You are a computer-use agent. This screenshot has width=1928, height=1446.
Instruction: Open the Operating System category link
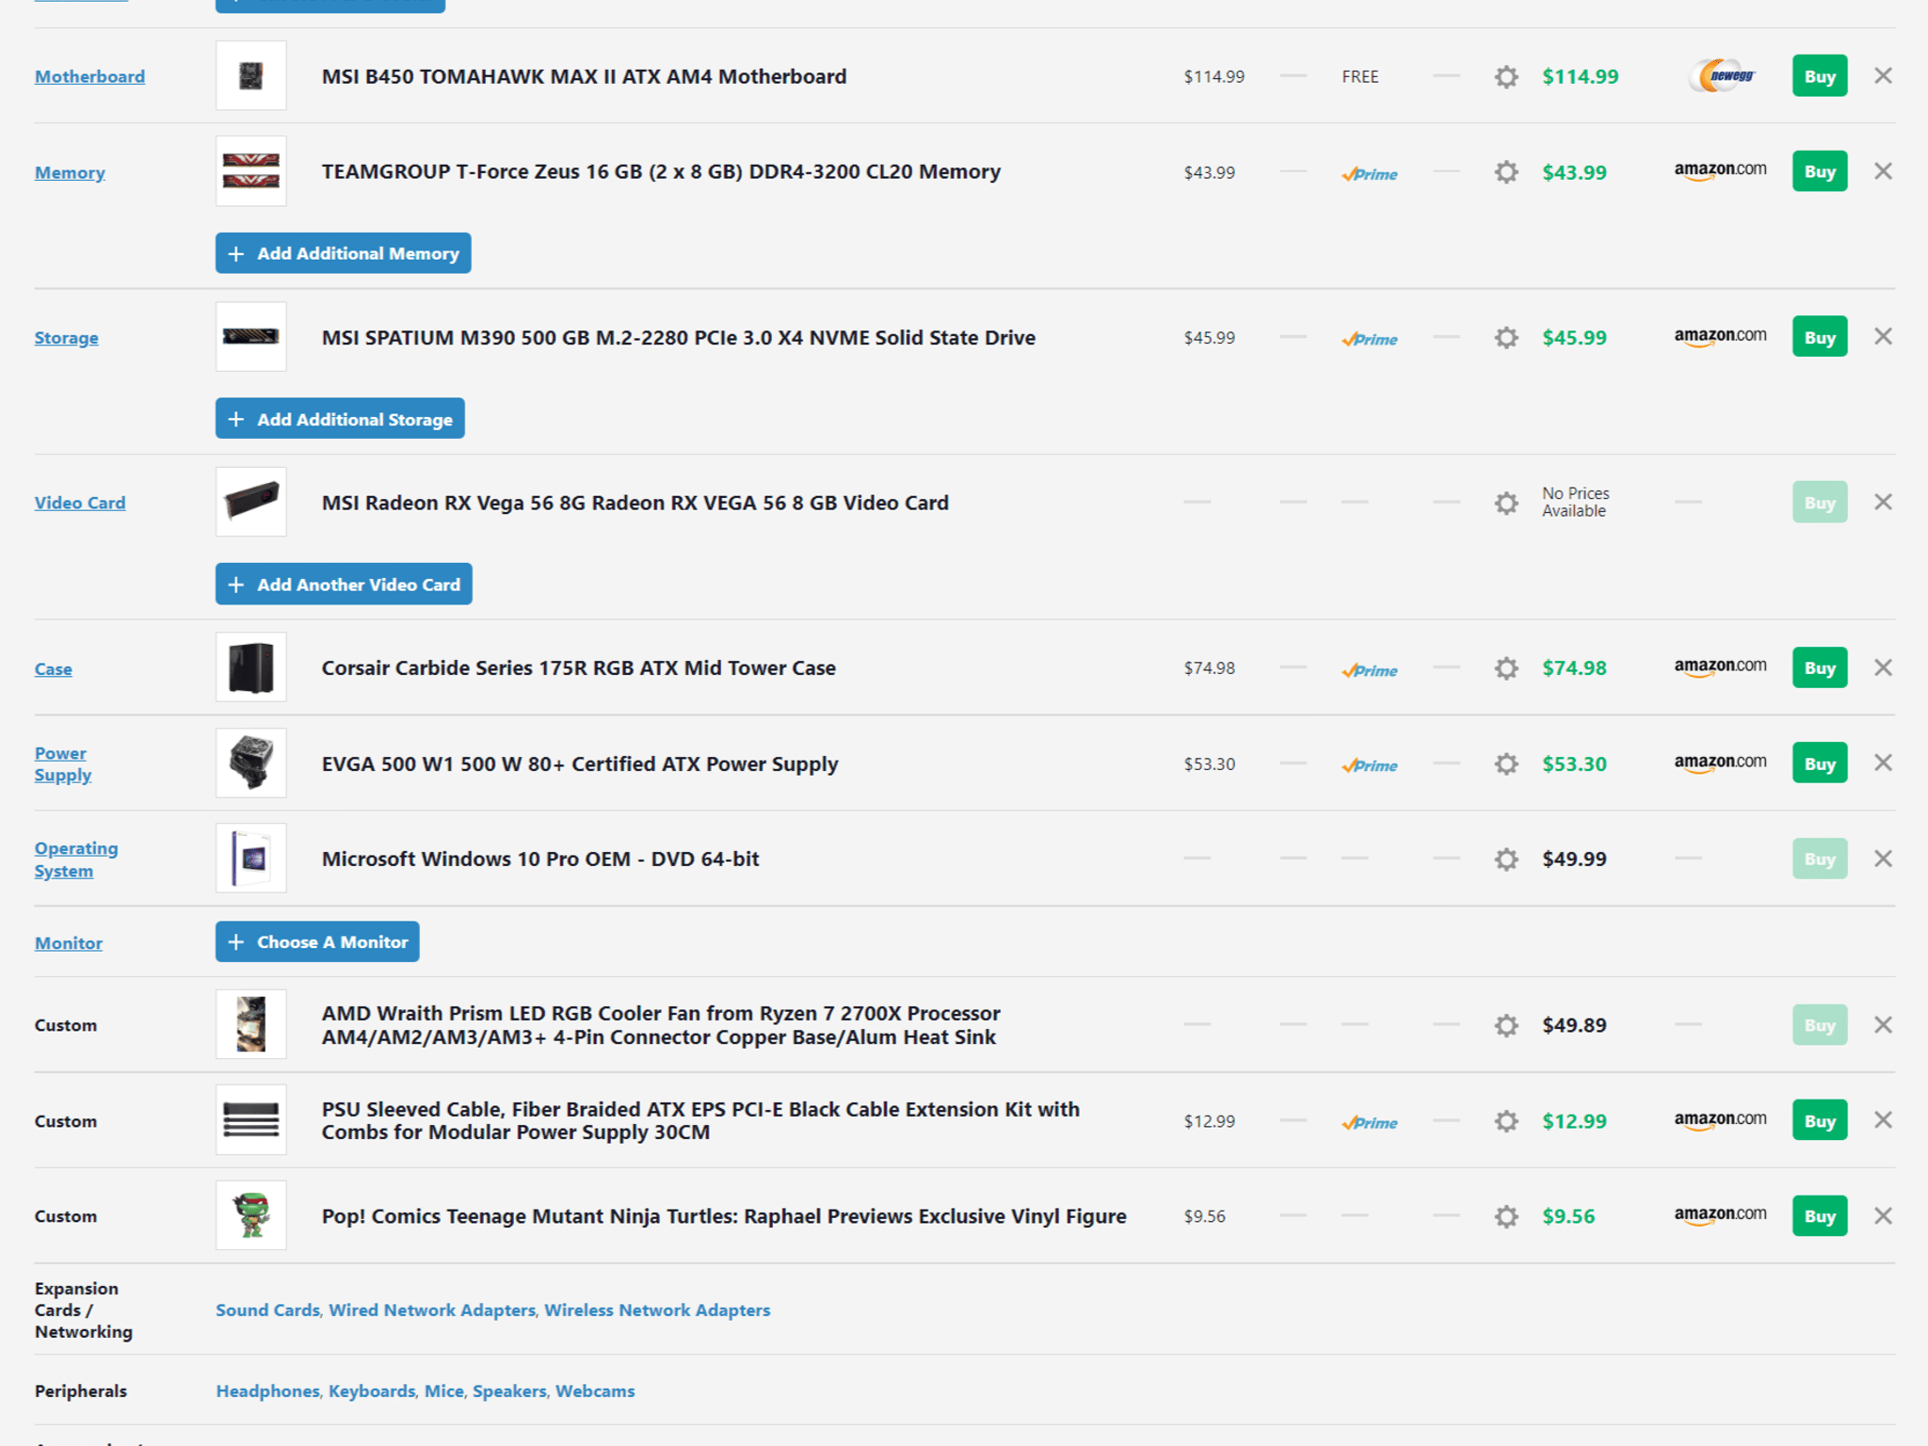tap(76, 860)
